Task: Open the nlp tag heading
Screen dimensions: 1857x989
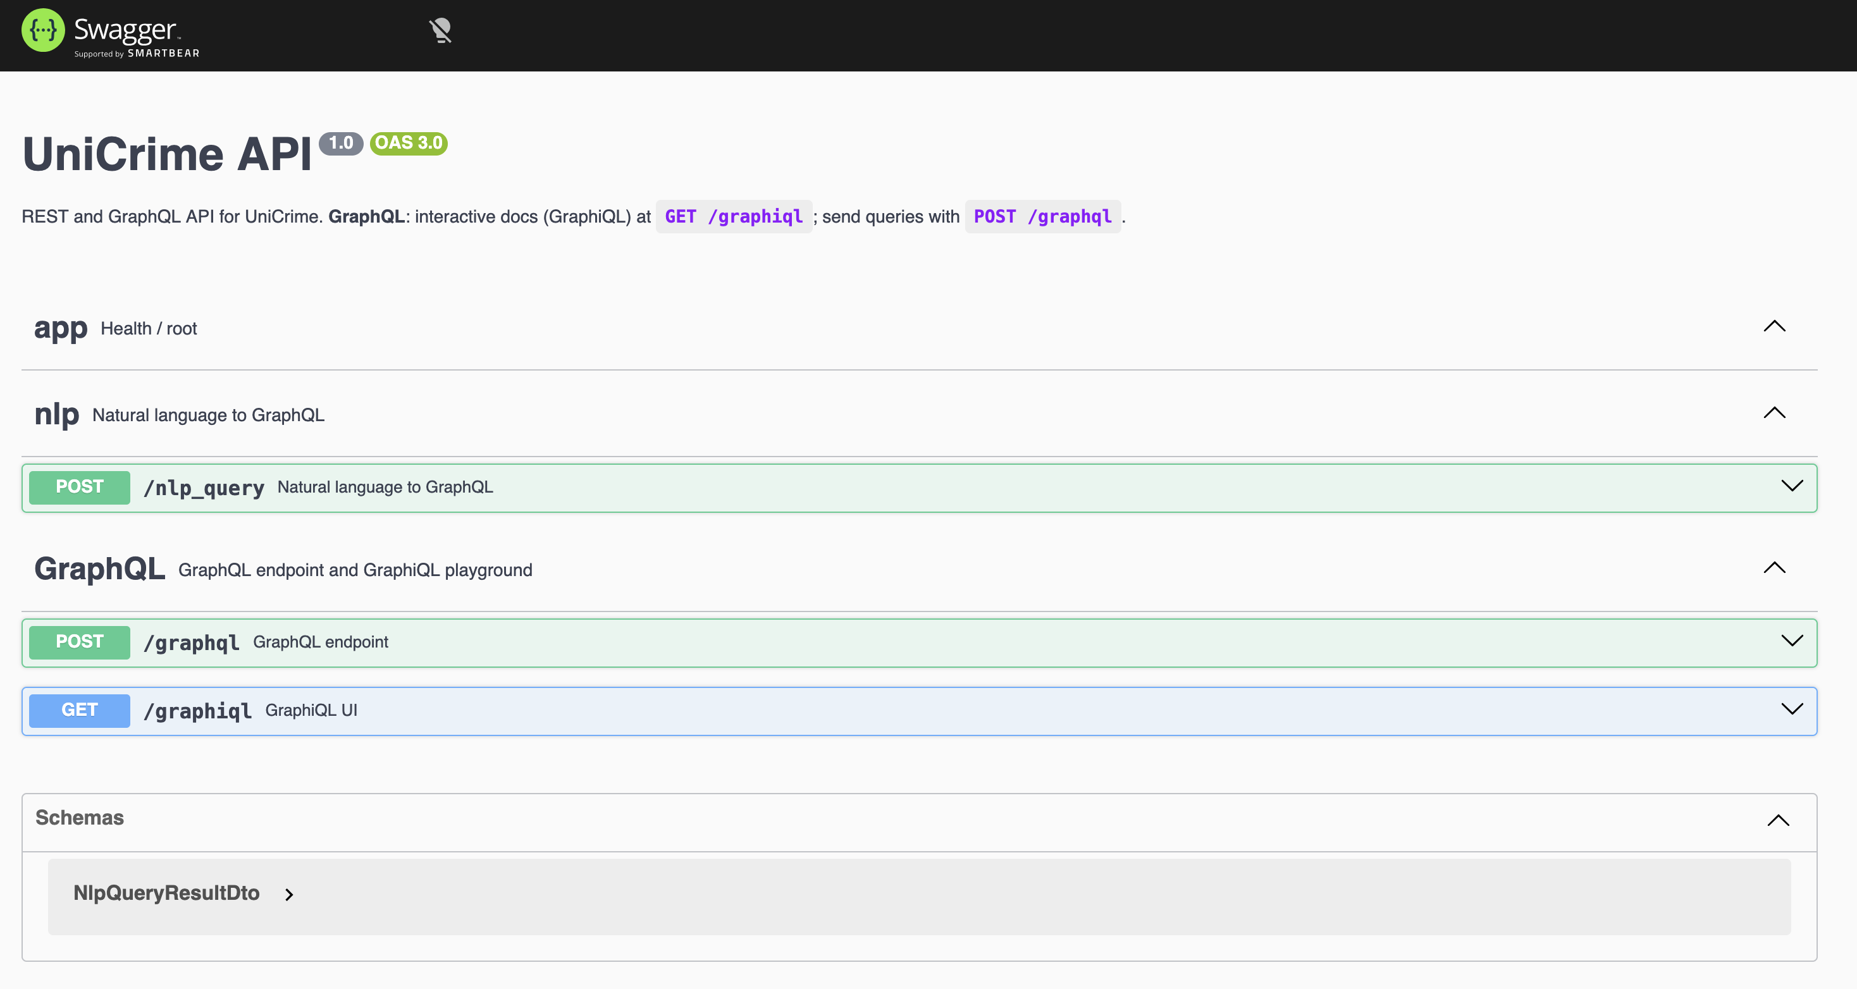Action: click(56, 414)
